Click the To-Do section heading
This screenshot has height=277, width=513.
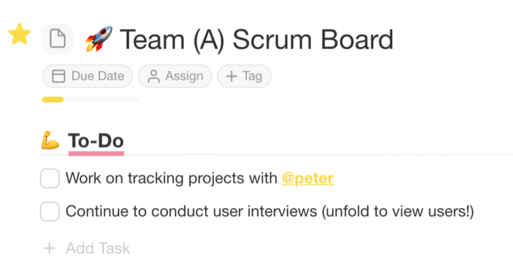tap(96, 141)
